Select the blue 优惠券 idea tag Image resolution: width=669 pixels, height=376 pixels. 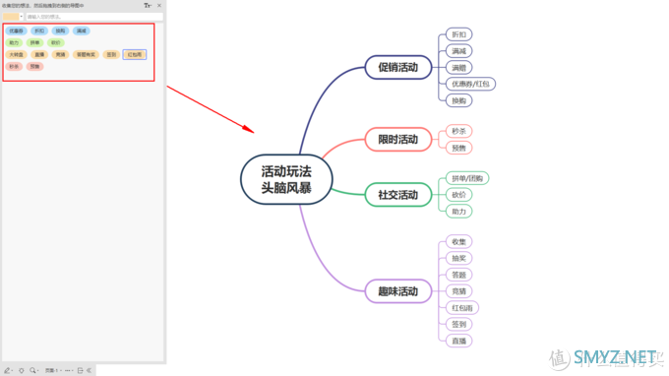pos(16,31)
